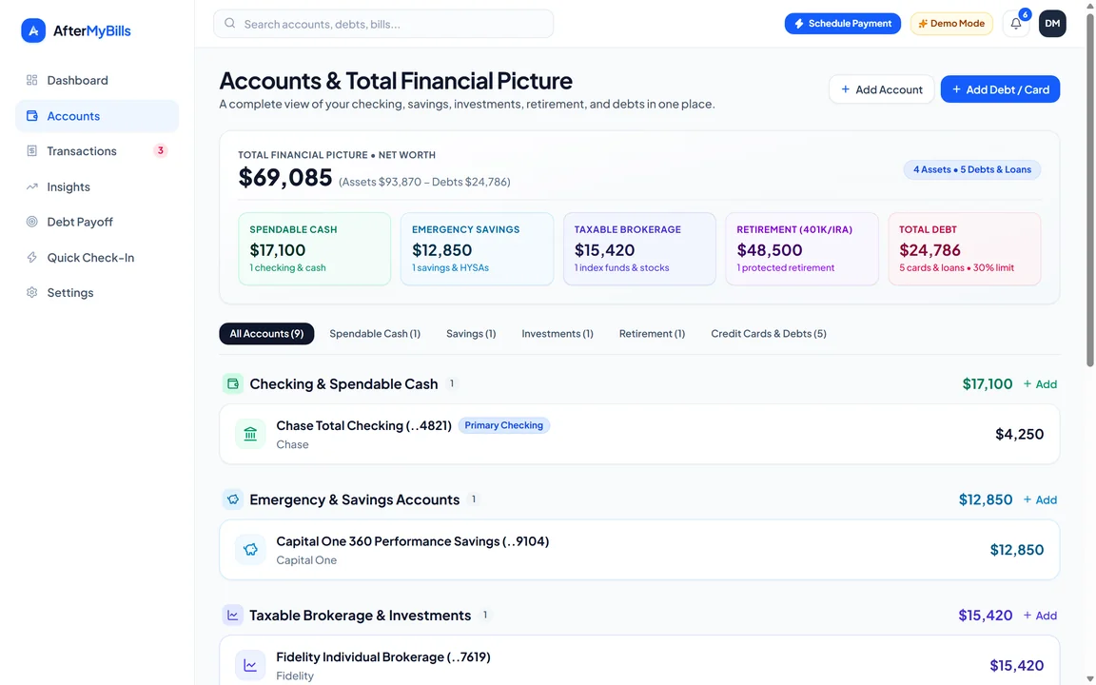Click the 4 Assets 5 Debts & Loans pill

point(971,169)
